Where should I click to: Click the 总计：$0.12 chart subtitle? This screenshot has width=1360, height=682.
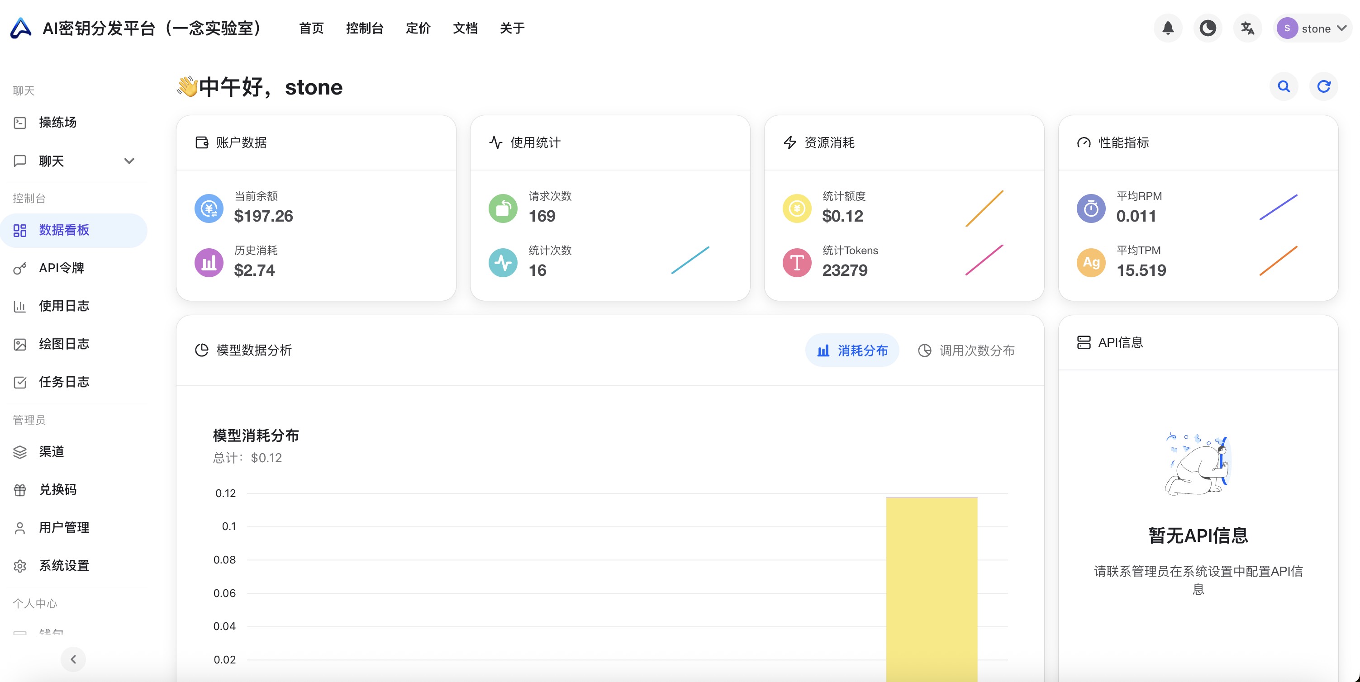coord(247,458)
